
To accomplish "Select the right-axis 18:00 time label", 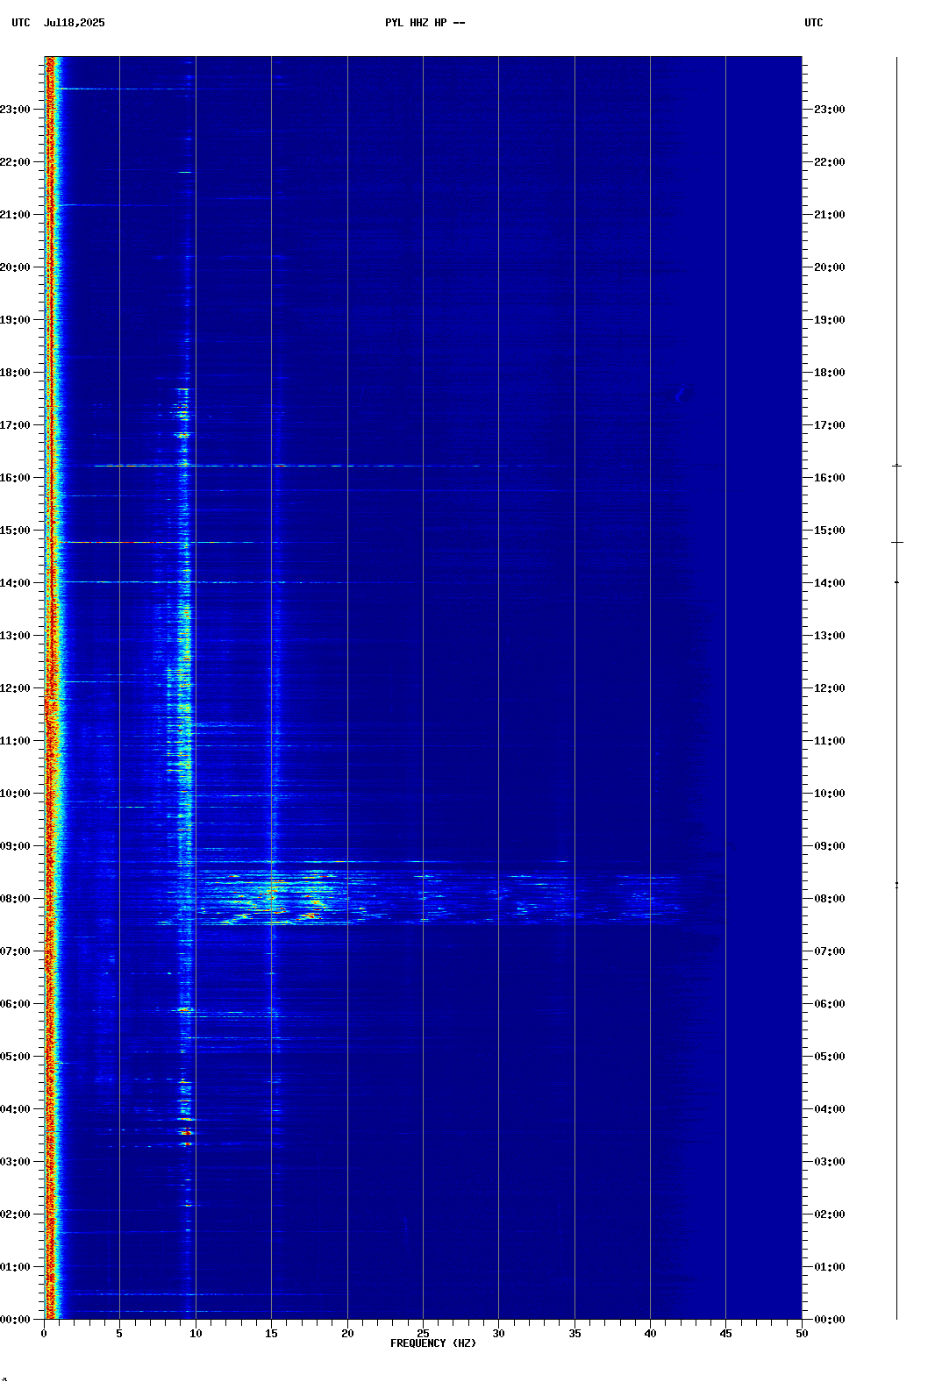I will (830, 373).
